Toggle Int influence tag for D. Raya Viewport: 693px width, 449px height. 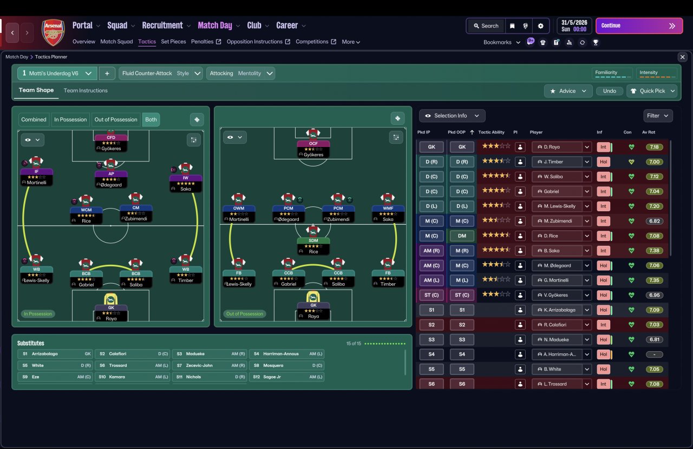603,147
